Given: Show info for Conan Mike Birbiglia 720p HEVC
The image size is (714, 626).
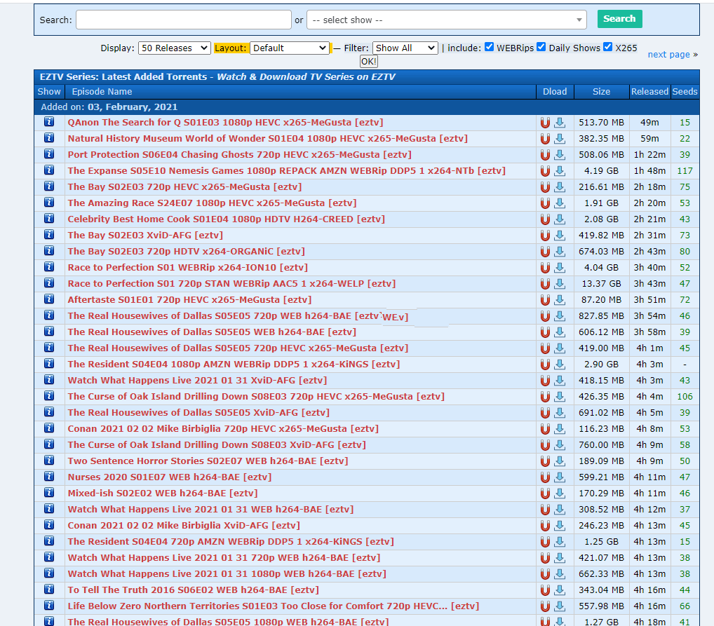Looking at the screenshot, I should click(49, 428).
